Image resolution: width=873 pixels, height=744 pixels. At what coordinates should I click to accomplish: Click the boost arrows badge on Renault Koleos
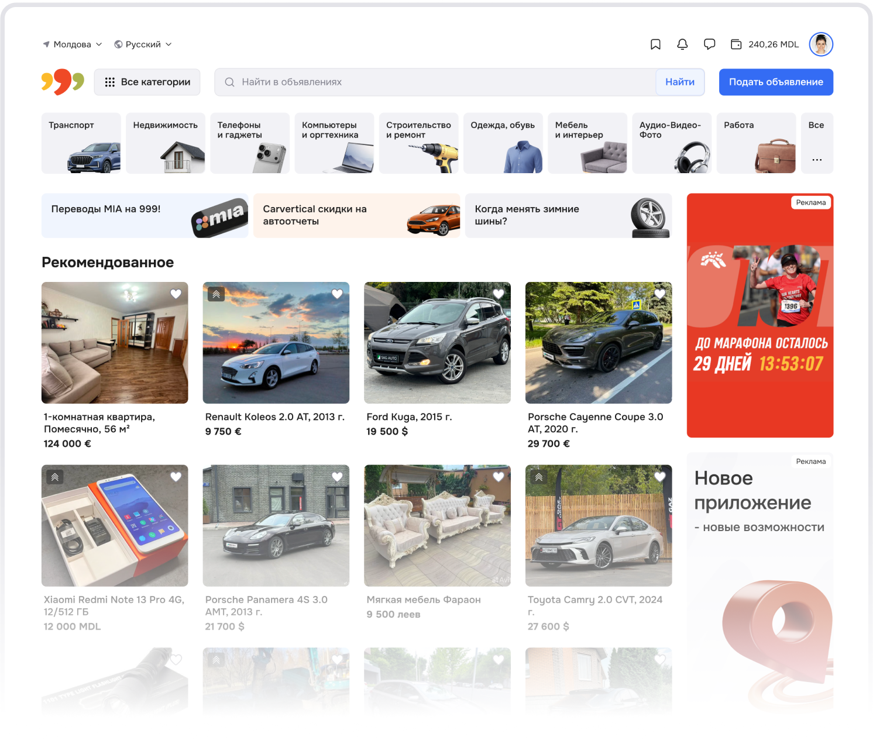(x=216, y=294)
